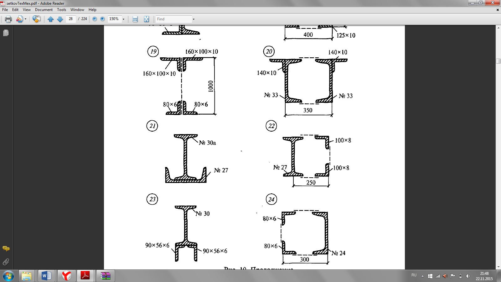Select Adobe Reader taskbar button
Screen dimensions: 501x282
tap(85, 276)
